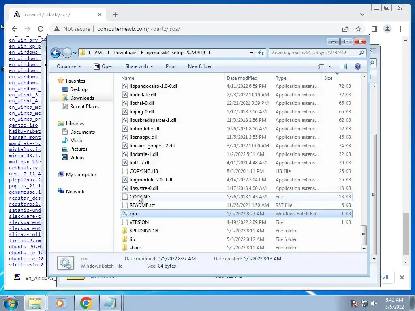Select the README.rst file
The image size is (415, 311).
coord(142,205)
